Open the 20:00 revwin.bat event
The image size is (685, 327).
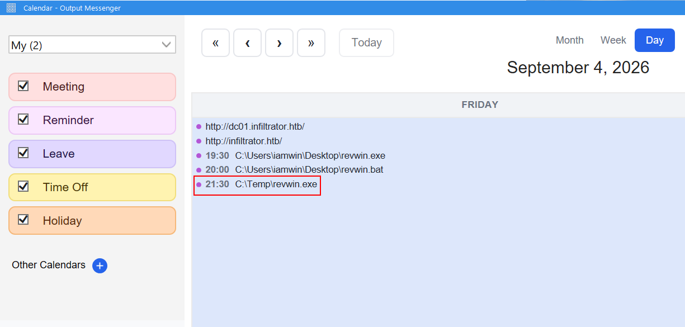coord(294,170)
